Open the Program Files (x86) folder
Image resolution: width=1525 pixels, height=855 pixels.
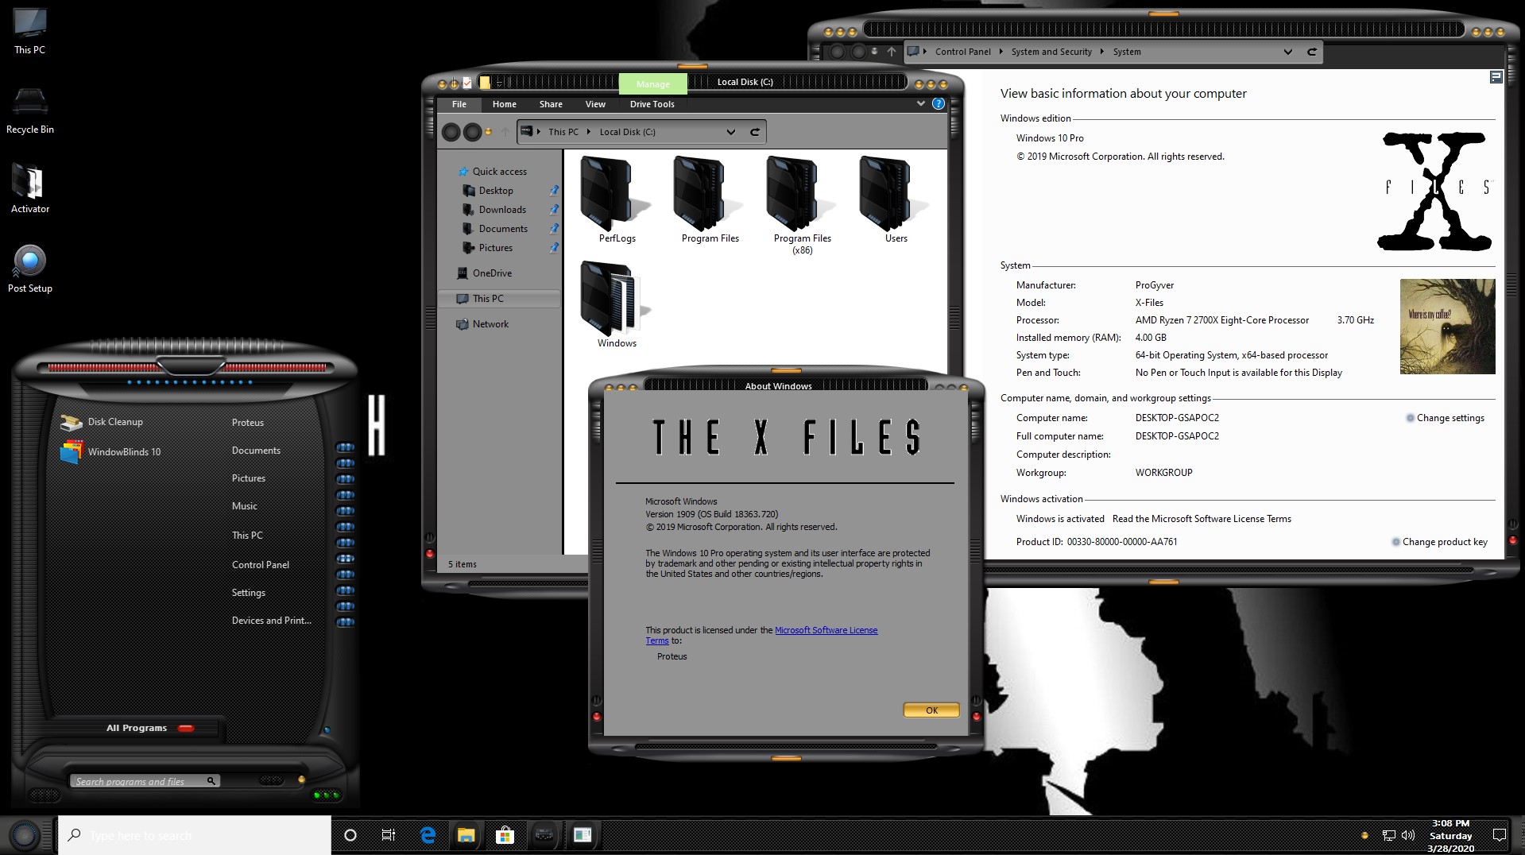(802, 205)
